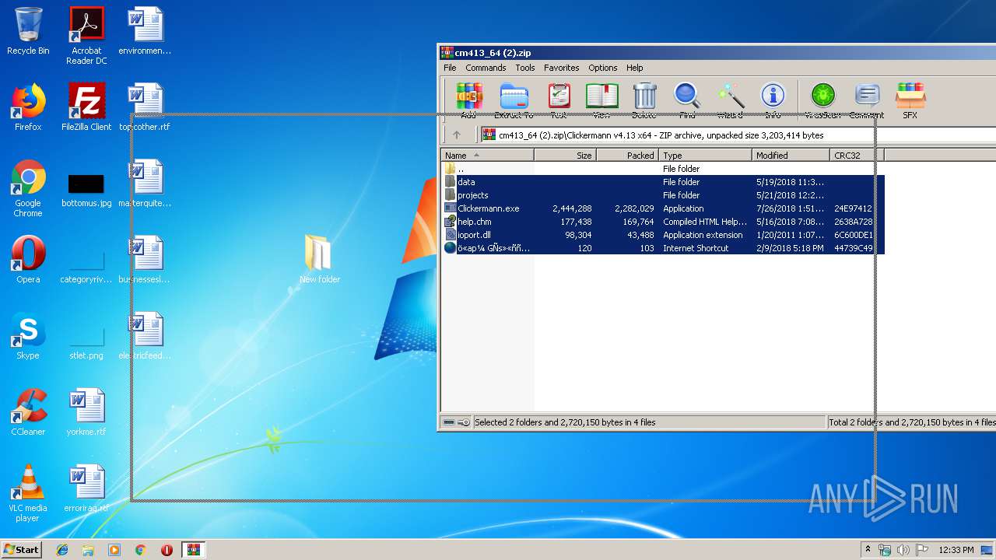This screenshot has height=560, width=996.
Task: Click the Find toolbar icon
Action: click(687, 100)
